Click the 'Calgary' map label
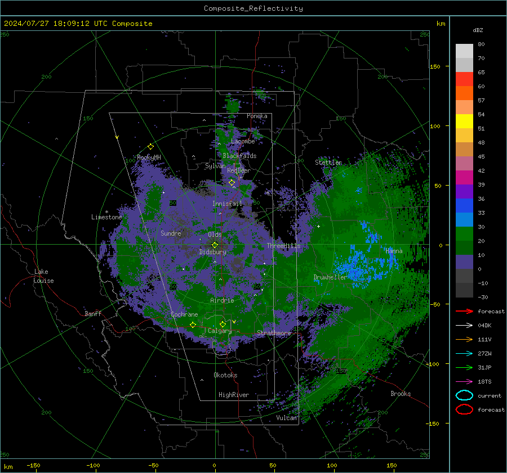 (220, 331)
